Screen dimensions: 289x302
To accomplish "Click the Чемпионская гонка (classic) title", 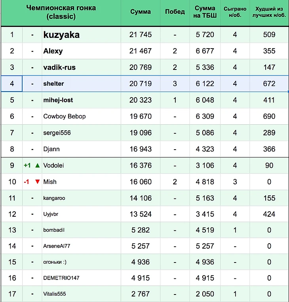I will coord(61,12).
